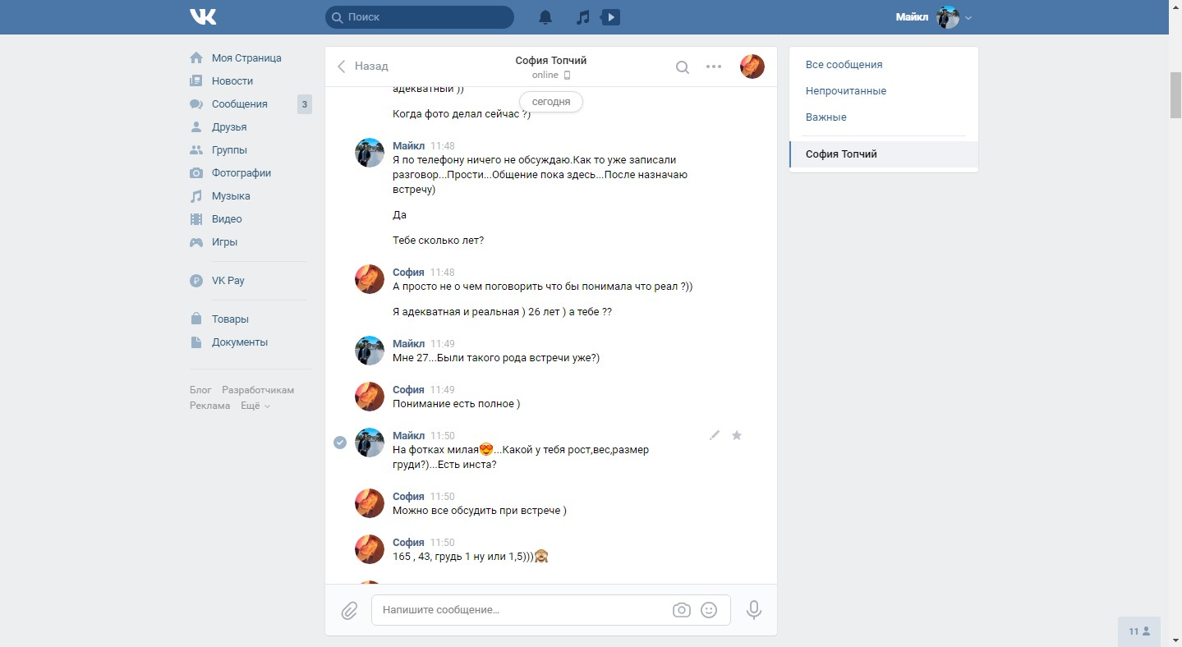Viewport: 1182px width, 647px height.
Task: Edit message with pencil icon
Action: pyautogui.click(x=715, y=435)
